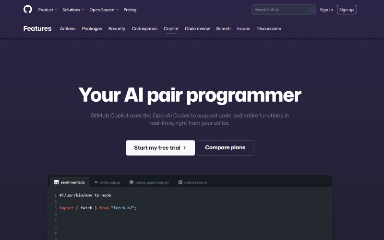Click the Ruby icon on addresses.rb tab

click(180, 182)
